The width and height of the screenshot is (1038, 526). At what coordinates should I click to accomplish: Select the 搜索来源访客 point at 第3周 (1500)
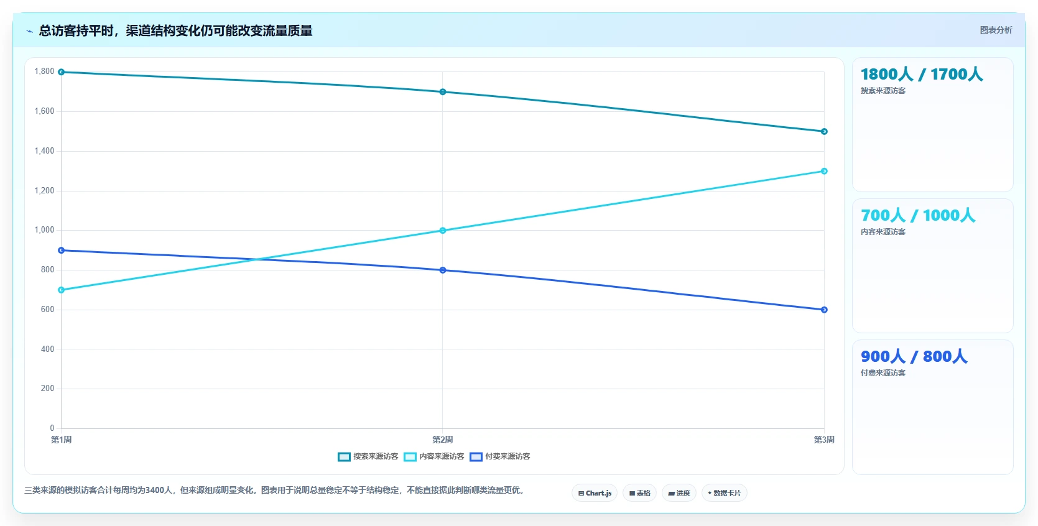tap(824, 132)
